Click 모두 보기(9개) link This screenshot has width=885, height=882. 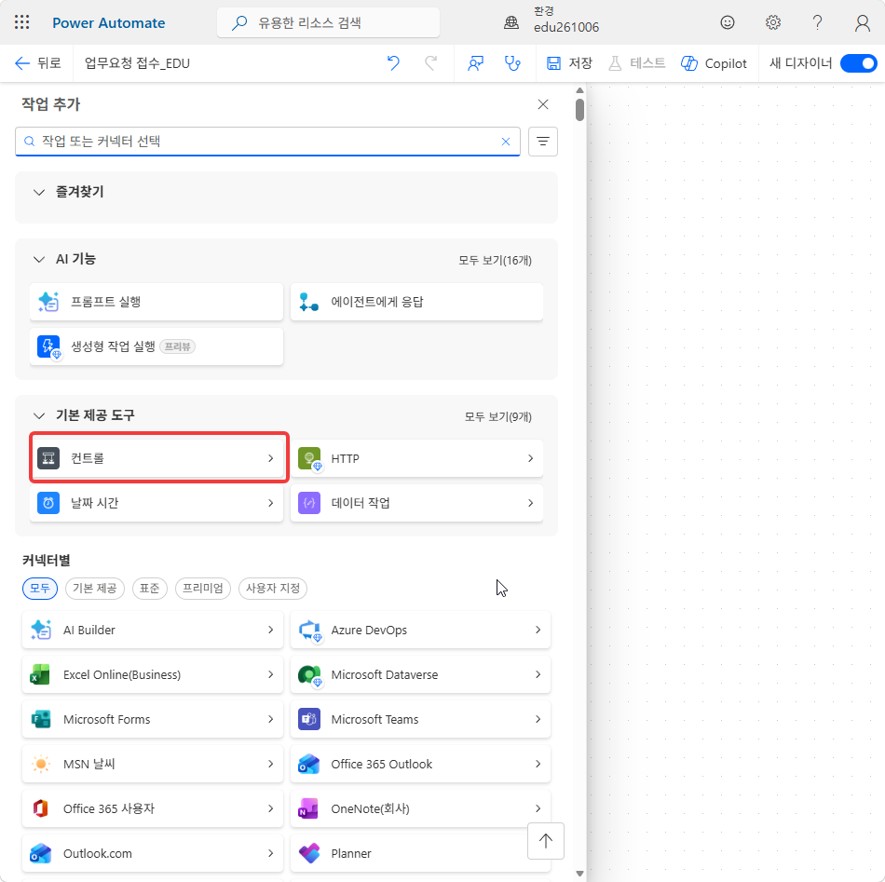497,416
